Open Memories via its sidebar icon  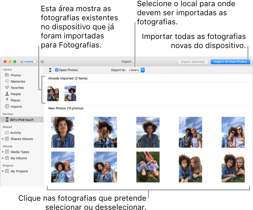click(7, 81)
